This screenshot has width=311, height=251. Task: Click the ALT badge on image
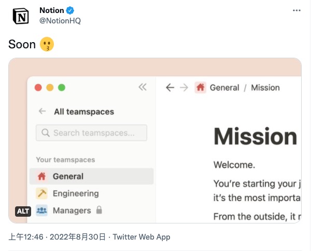pos(23,211)
